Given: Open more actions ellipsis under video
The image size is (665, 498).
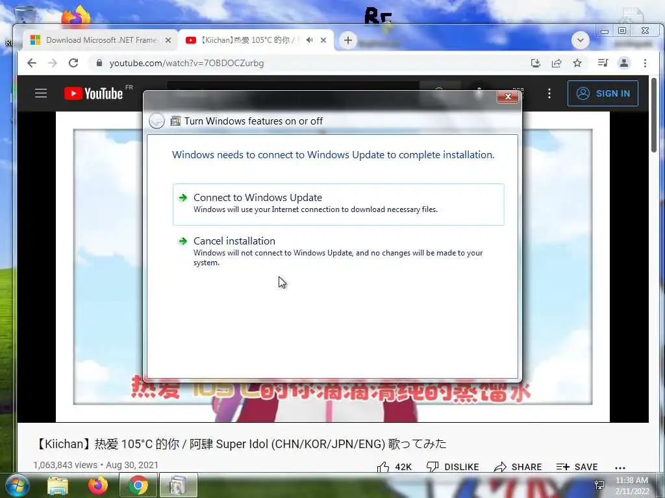Looking at the screenshot, I should (x=620, y=468).
